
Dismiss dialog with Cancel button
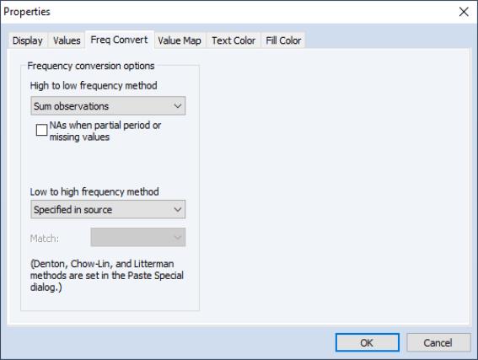pyautogui.click(x=438, y=342)
